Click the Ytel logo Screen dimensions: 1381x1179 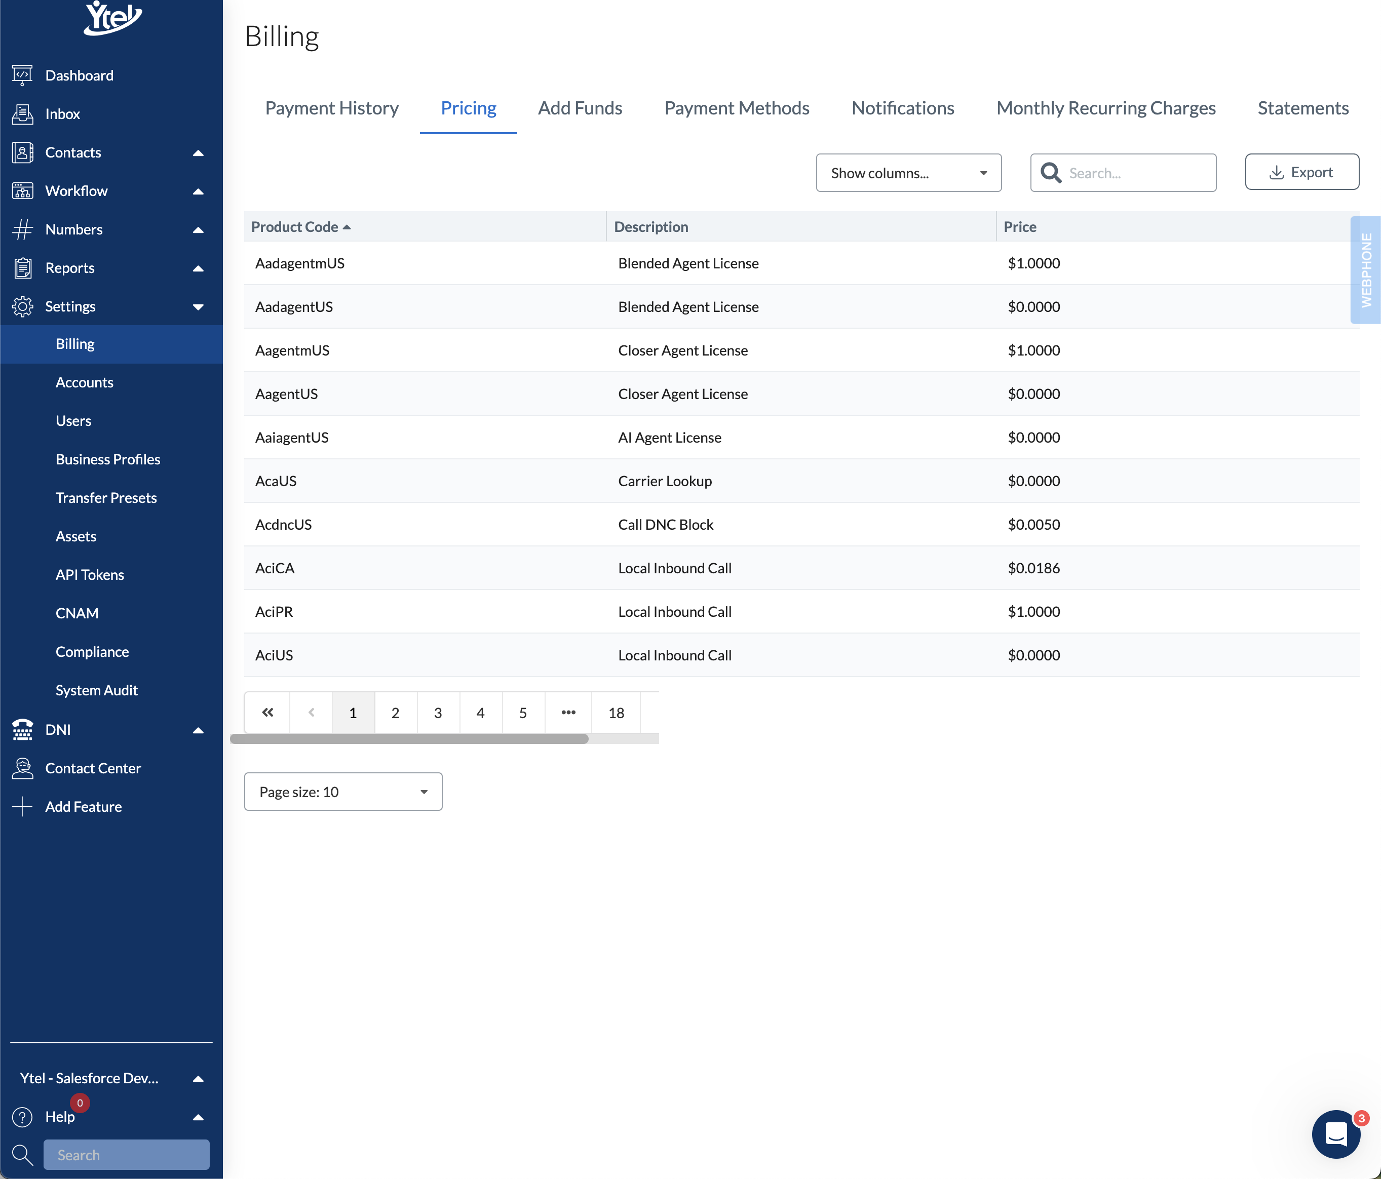tap(112, 17)
